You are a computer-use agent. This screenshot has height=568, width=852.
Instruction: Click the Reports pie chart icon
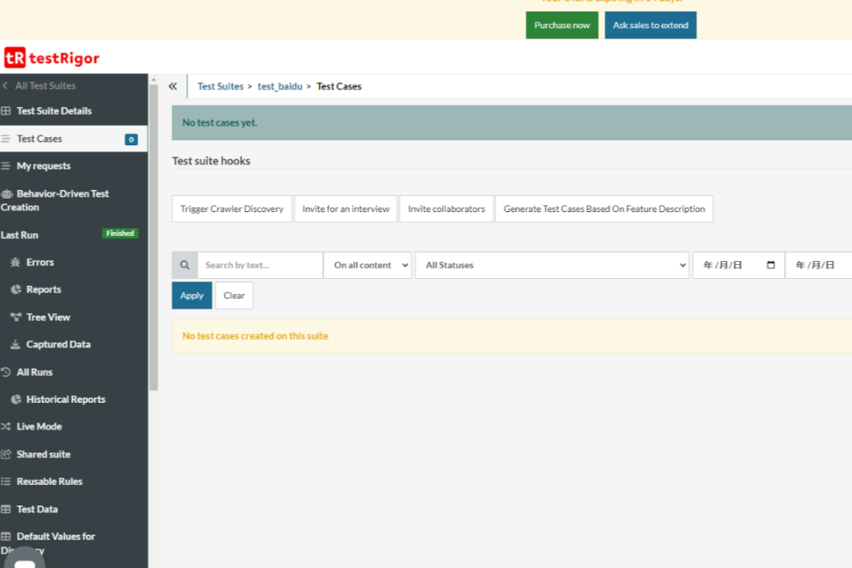(x=15, y=289)
